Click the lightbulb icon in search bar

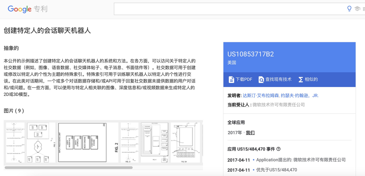pos(349,9)
